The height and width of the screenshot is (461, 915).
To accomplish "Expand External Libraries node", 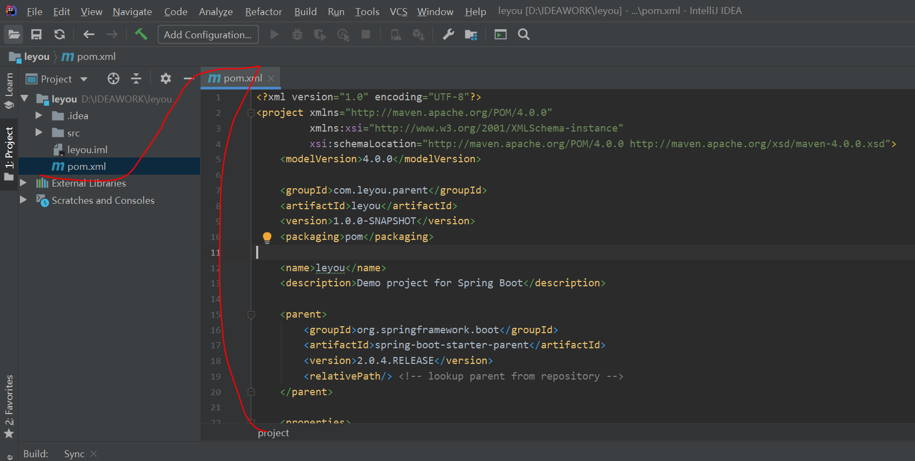I will pos(23,183).
